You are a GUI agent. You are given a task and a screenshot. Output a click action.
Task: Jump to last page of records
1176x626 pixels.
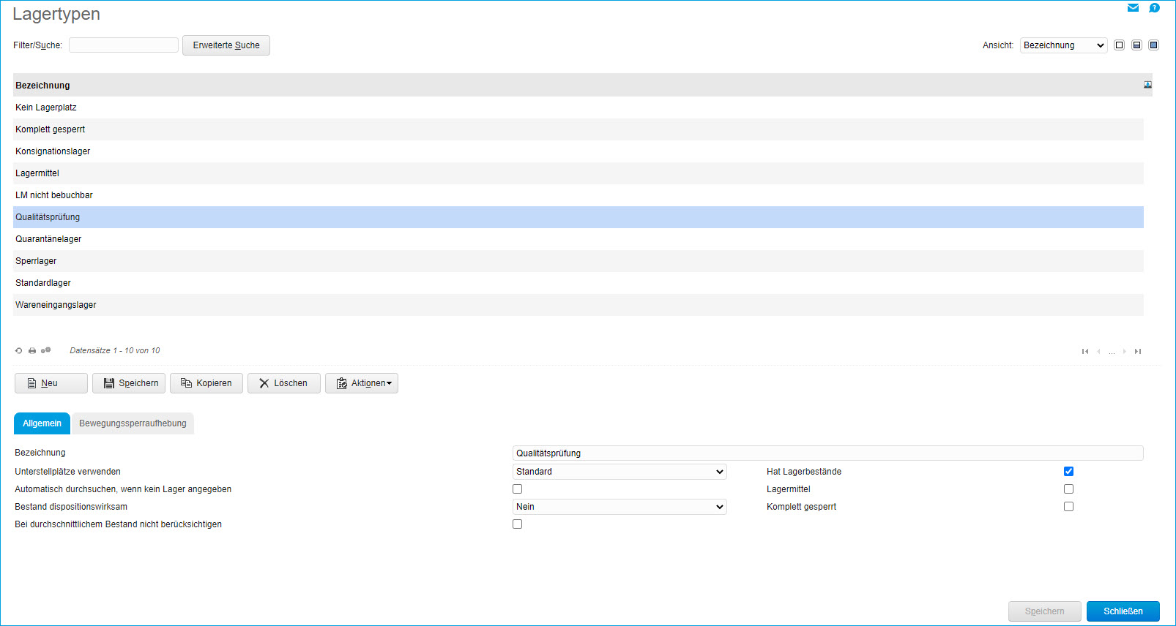1138,352
